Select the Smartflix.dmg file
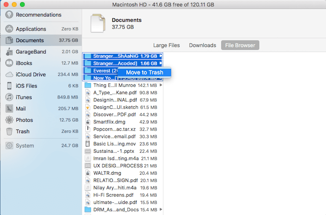This screenshot has height=215, width=326. coord(109,122)
